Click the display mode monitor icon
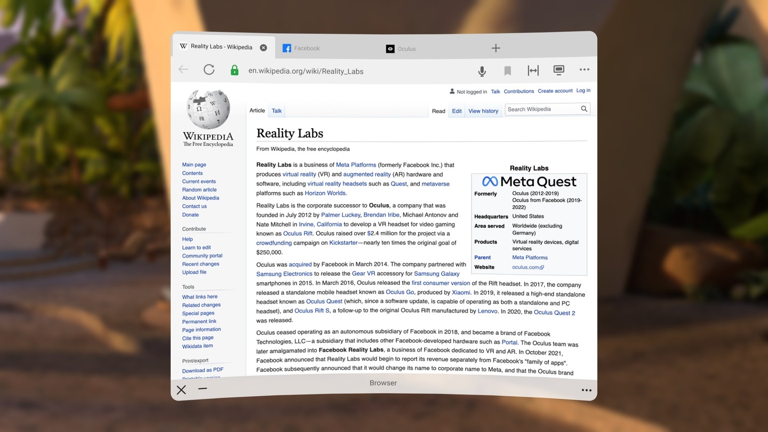This screenshot has height=432, width=768. [x=559, y=70]
